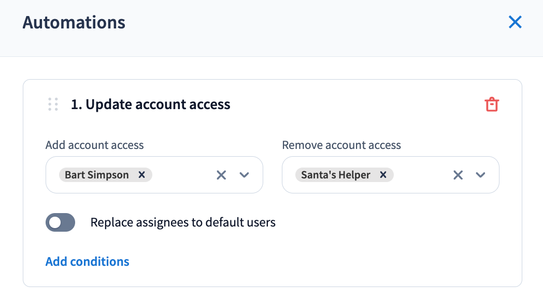Select the Bart Simpson chip label
543x301 pixels.
(97, 175)
